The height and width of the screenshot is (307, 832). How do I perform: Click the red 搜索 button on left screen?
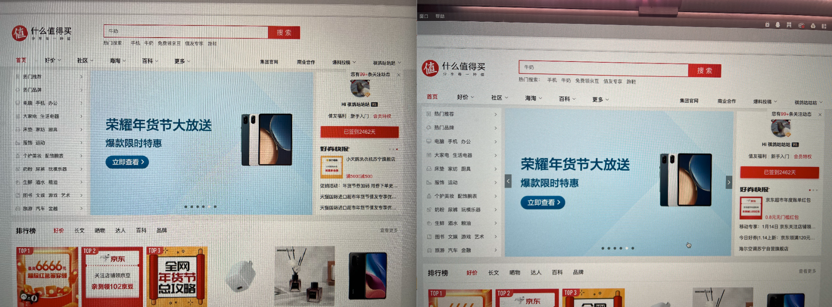pos(284,32)
